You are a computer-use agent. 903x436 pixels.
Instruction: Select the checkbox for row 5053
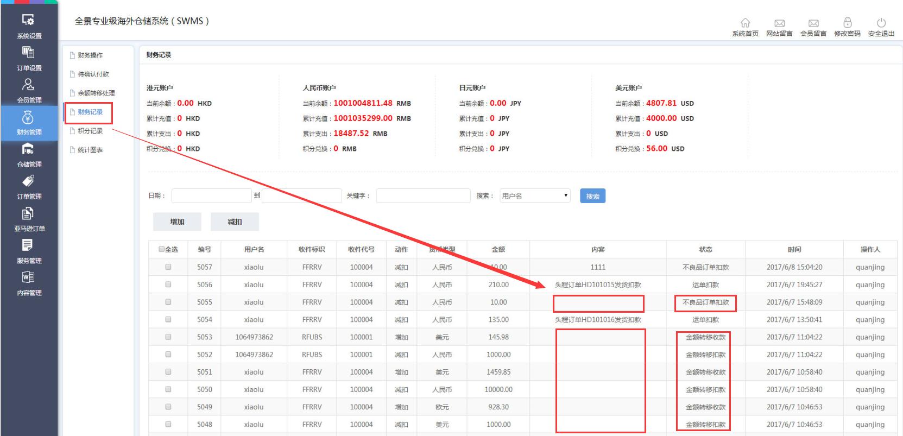168,337
